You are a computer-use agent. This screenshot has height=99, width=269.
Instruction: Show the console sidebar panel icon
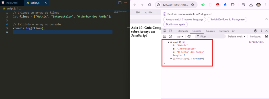(x=164, y=36)
